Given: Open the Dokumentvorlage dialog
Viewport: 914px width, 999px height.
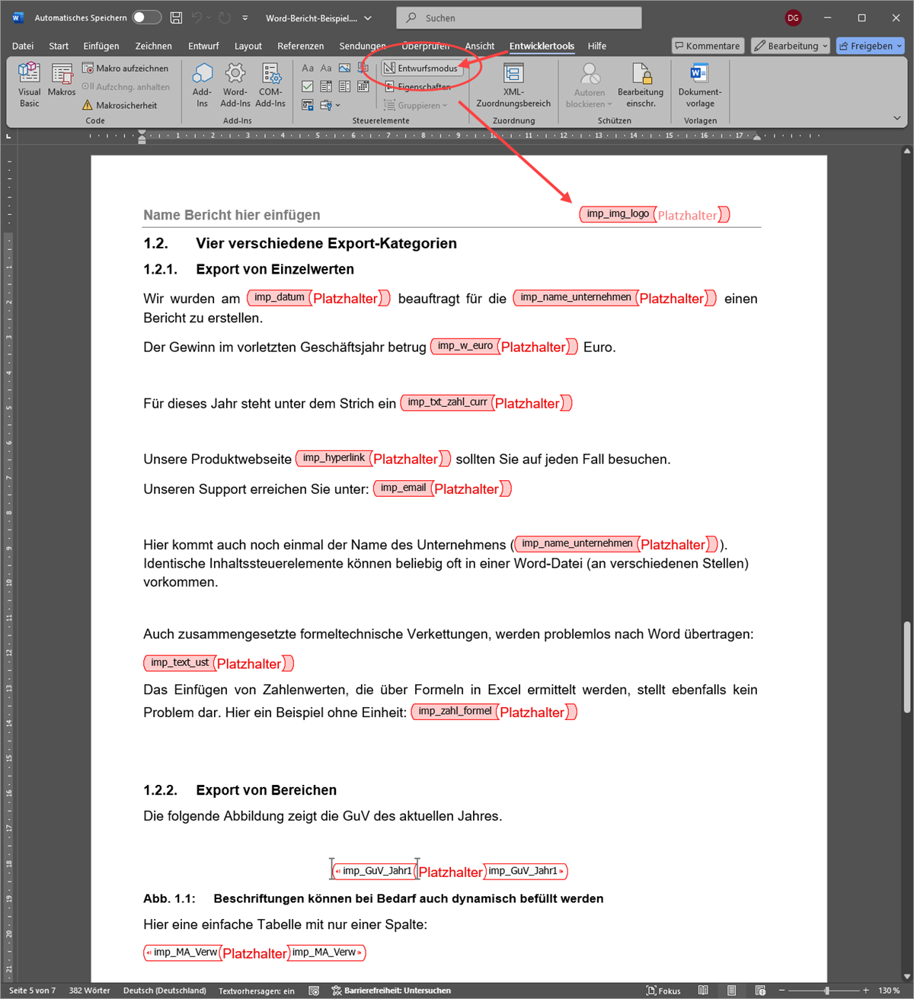Looking at the screenshot, I should coord(699,85).
